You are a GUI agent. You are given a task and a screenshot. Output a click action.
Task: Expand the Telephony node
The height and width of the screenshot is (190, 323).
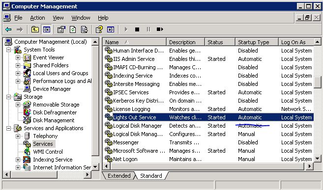tap(18, 136)
